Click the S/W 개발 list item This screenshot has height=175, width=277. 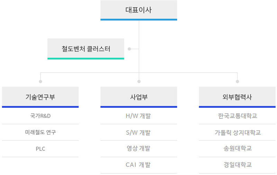click(x=138, y=132)
